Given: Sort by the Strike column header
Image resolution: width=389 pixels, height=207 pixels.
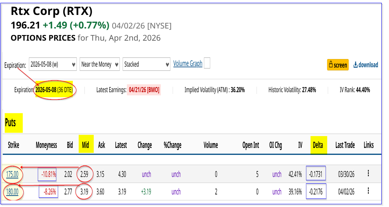Looking at the screenshot, I should [14, 145].
